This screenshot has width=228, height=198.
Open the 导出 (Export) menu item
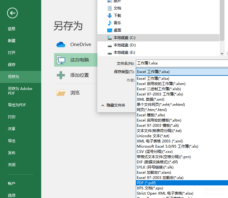click(12, 141)
